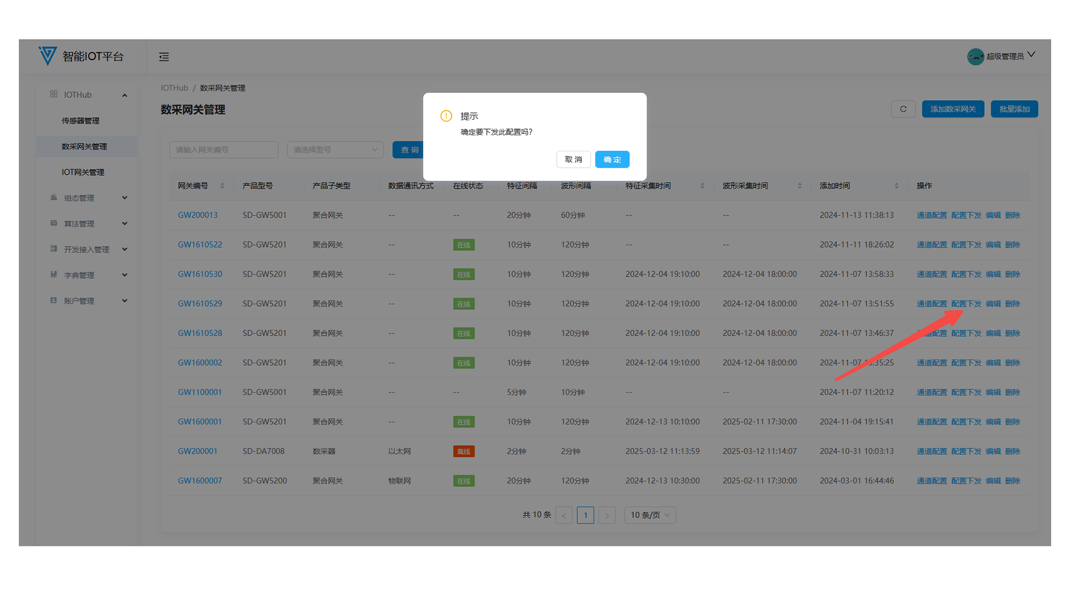
Task: Expand 开发接入管理 menu
Action: pyautogui.click(x=86, y=249)
